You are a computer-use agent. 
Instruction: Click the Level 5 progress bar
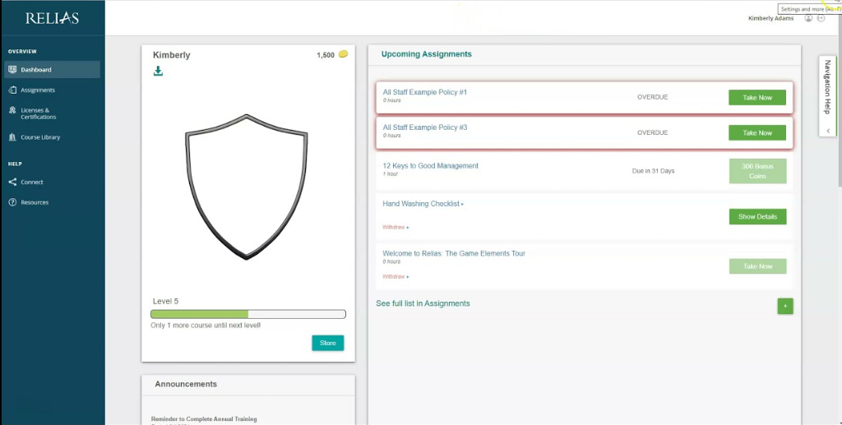coord(248,314)
